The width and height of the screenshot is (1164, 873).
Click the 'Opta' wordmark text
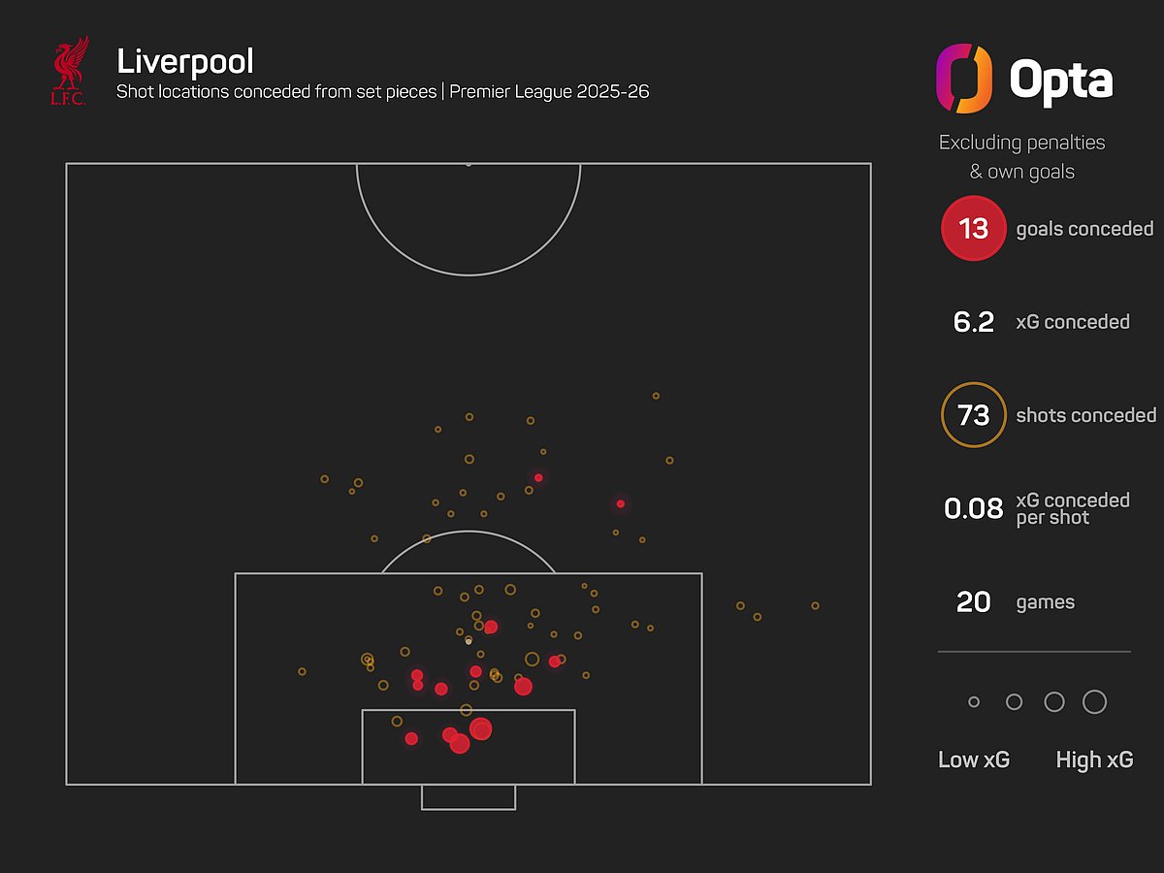(1060, 81)
